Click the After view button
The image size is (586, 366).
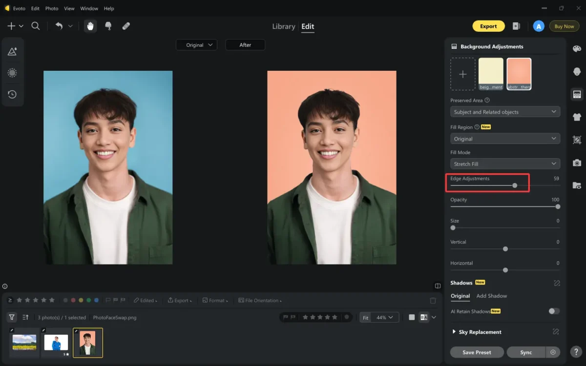(x=245, y=45)
